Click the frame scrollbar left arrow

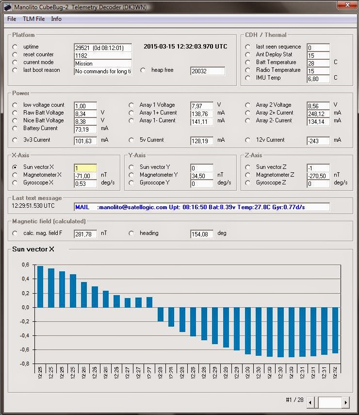(x=310, y=402)
